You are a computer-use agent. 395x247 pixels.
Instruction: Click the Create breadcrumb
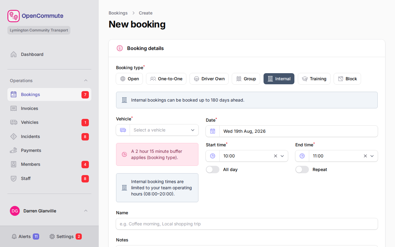pyautogui.click(x=146, y=13)
